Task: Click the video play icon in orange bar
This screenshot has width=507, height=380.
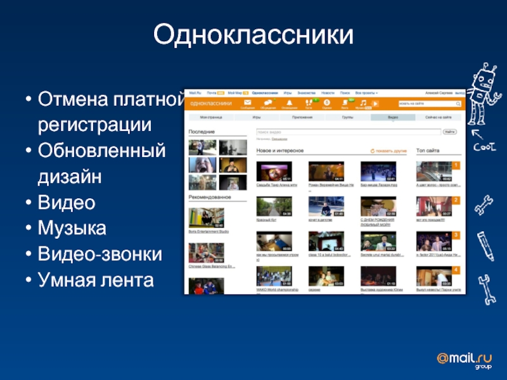Action: (x=375, y=104)
